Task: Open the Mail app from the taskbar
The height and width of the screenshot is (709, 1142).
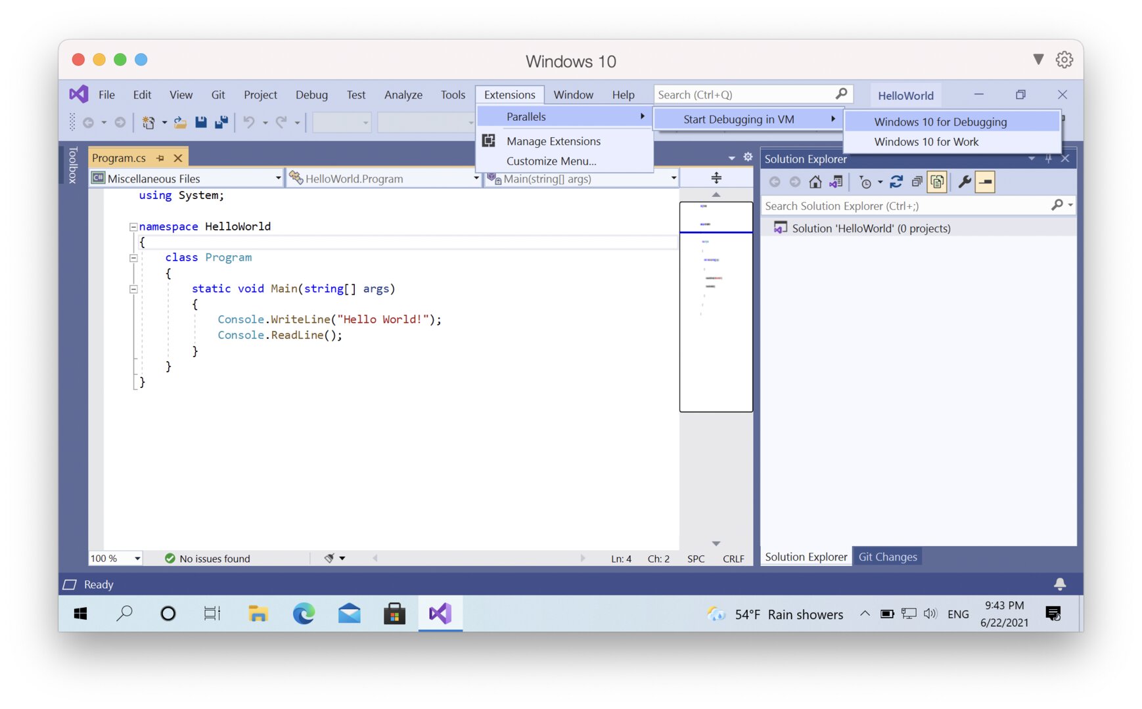Action: [x=349, y=614]
